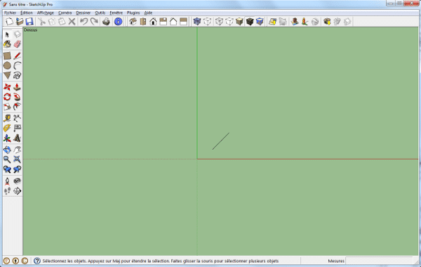
Task: Select the Eraser tool
Action: (x=17, y=44)
